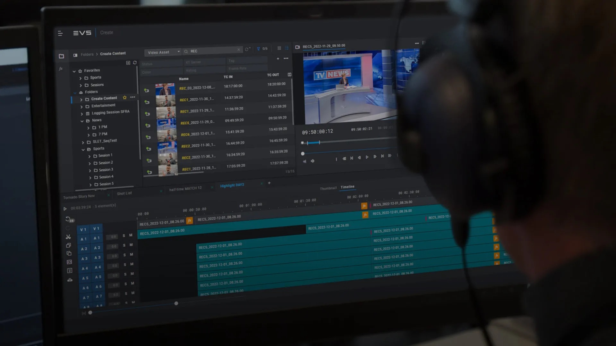This screenshot has width=616, height=346.
Task: Click the filter funnel icon near 0/6
Action: point(258,49)
